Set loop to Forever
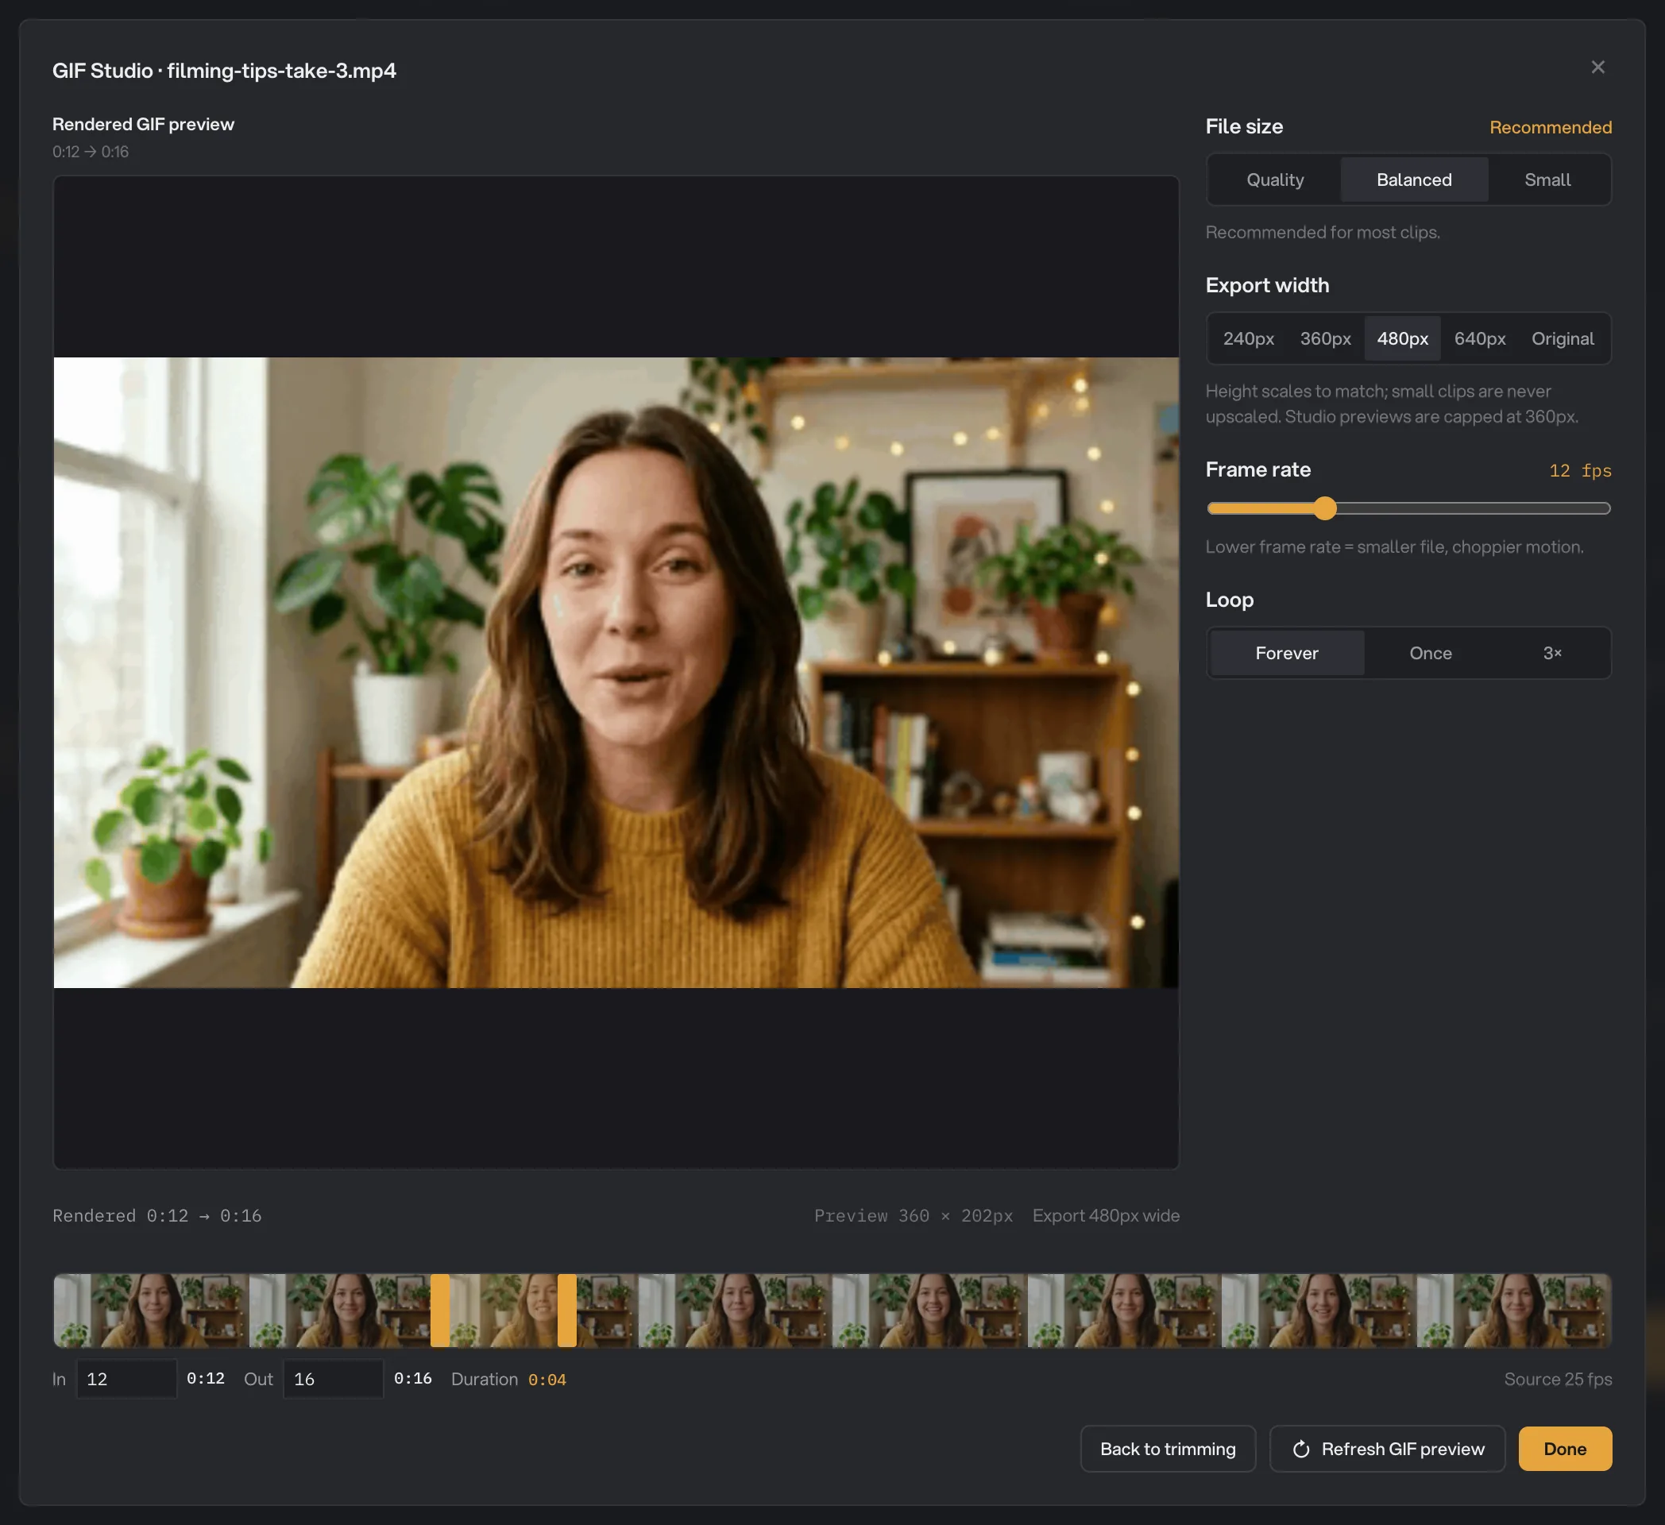Screen dimensions: 1665x1525 click(x=1286, y=653)
